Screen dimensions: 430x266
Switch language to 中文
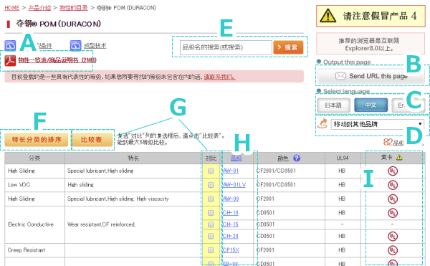371,105
